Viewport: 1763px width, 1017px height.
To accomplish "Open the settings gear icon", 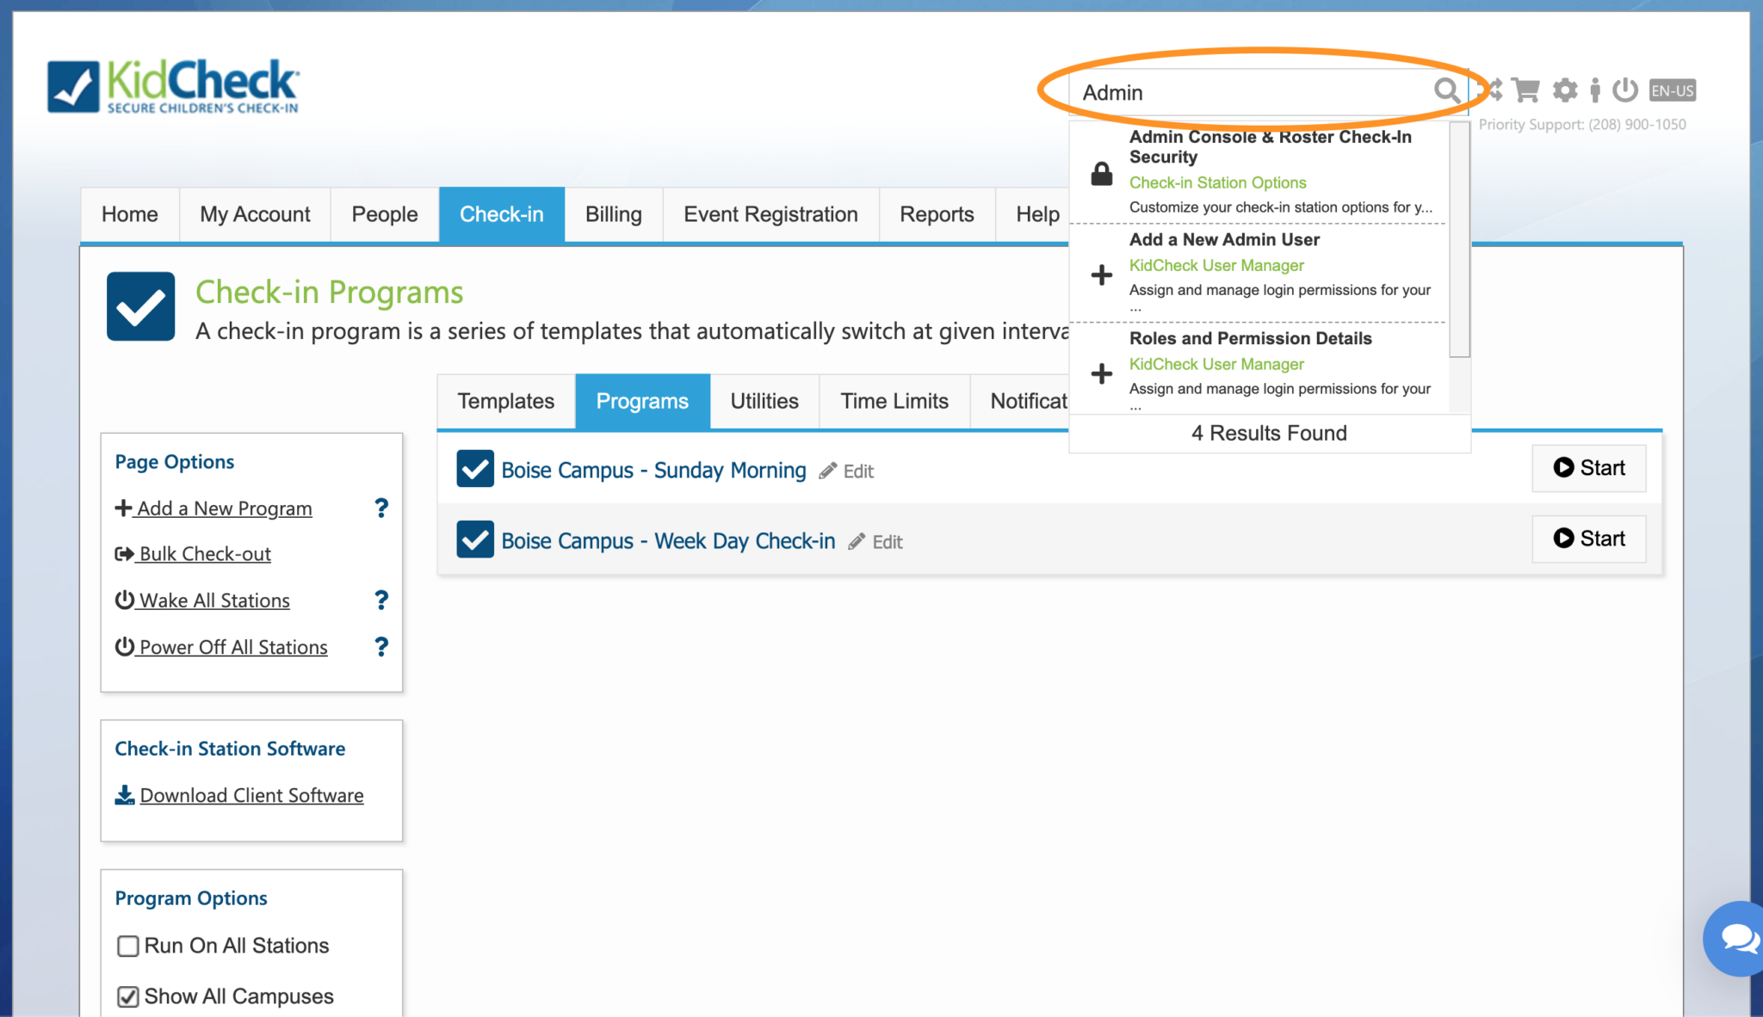I will [x=1565, y=90].
